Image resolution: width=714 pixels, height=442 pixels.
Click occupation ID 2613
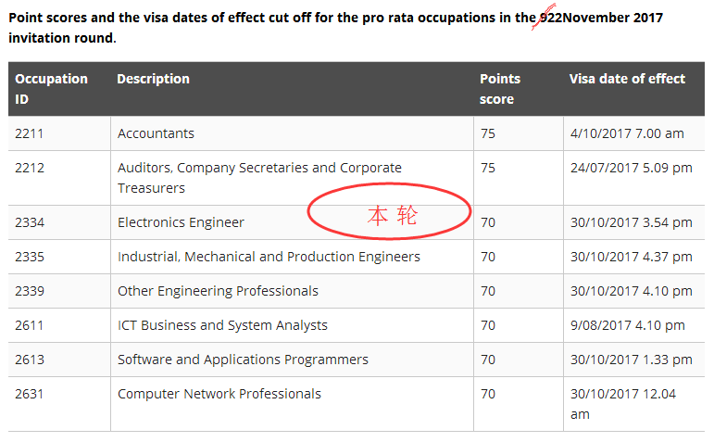coord(30,360)
